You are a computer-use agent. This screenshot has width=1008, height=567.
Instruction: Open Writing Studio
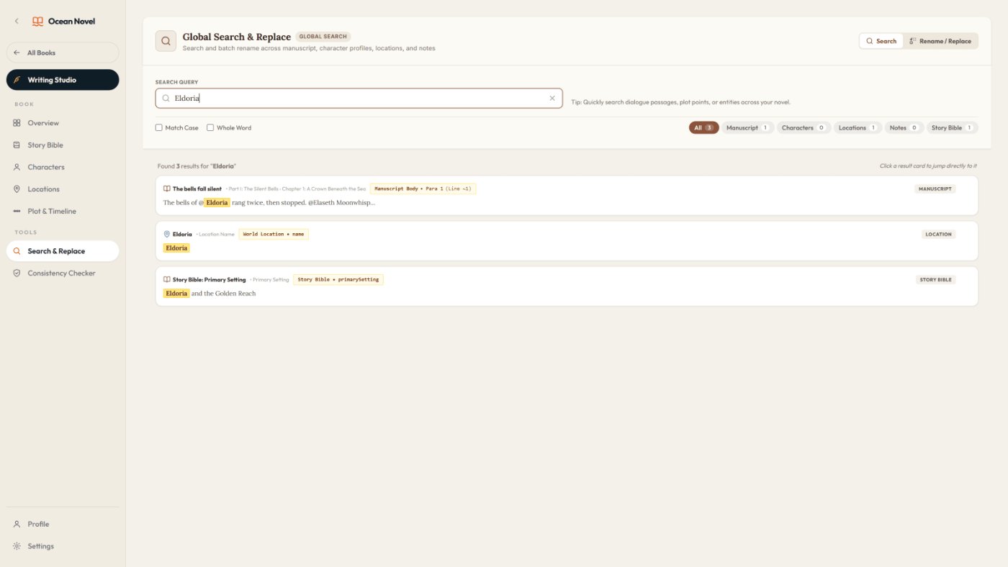click(63, 80)
